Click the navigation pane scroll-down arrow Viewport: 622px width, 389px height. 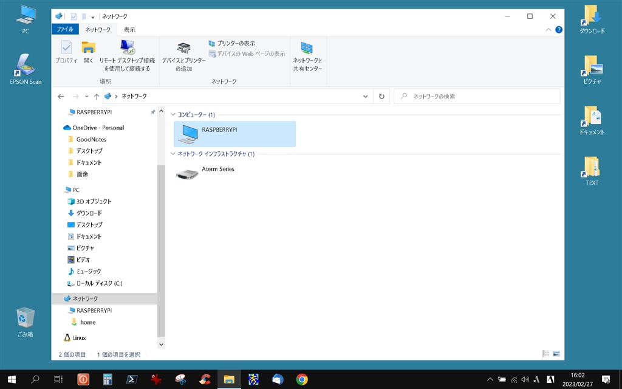click(161, 345)
